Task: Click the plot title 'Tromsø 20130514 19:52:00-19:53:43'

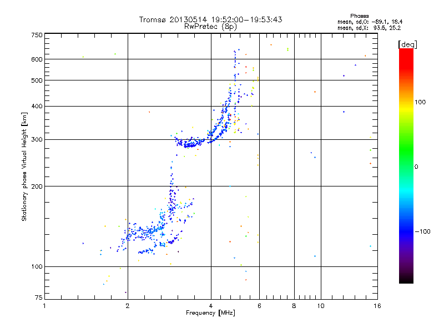Action: [210, 19]
